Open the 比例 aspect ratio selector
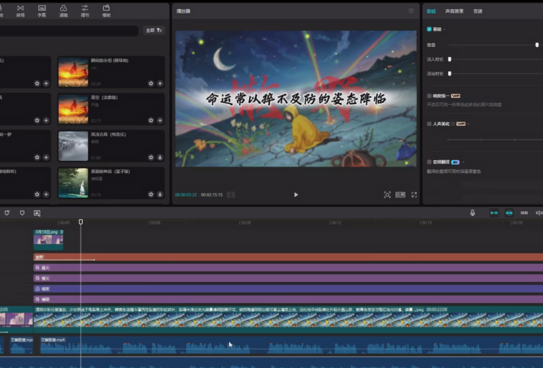Image resolution: width=543 pixels, height=368 pixels. [x=400, y=195]
